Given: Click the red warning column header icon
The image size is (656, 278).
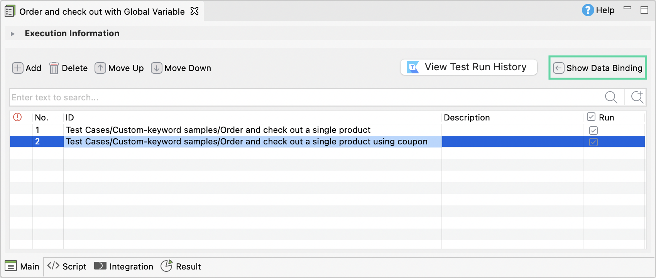Looking at the screenshot, I should coord(17,117).
